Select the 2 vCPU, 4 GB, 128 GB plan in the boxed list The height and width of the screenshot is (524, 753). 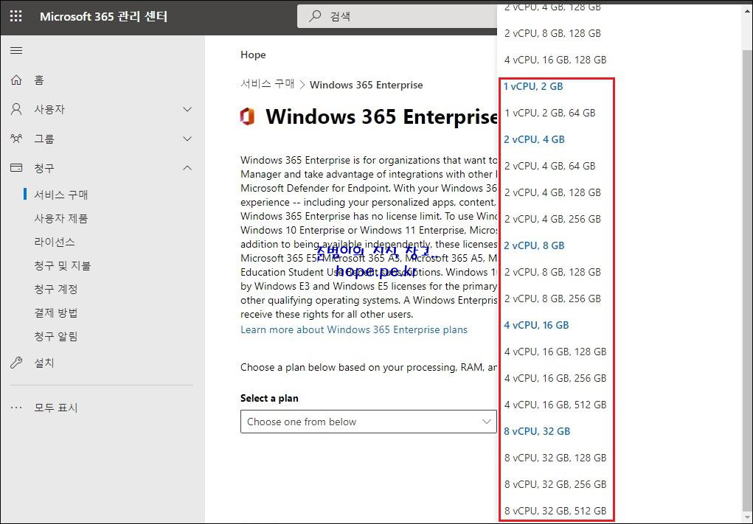click(552, 192)
